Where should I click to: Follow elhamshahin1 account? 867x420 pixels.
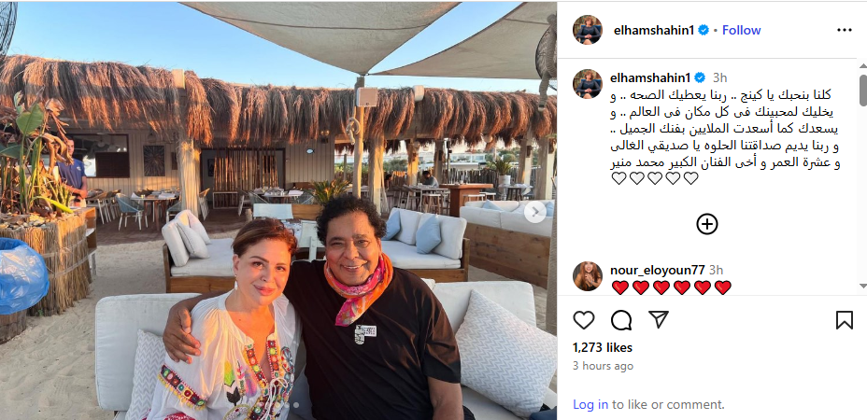tap(741, 31)
